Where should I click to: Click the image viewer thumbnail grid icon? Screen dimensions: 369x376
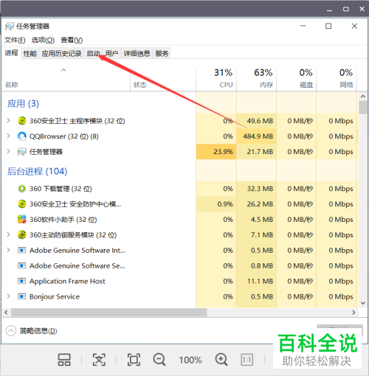click(x=64, y=360)
